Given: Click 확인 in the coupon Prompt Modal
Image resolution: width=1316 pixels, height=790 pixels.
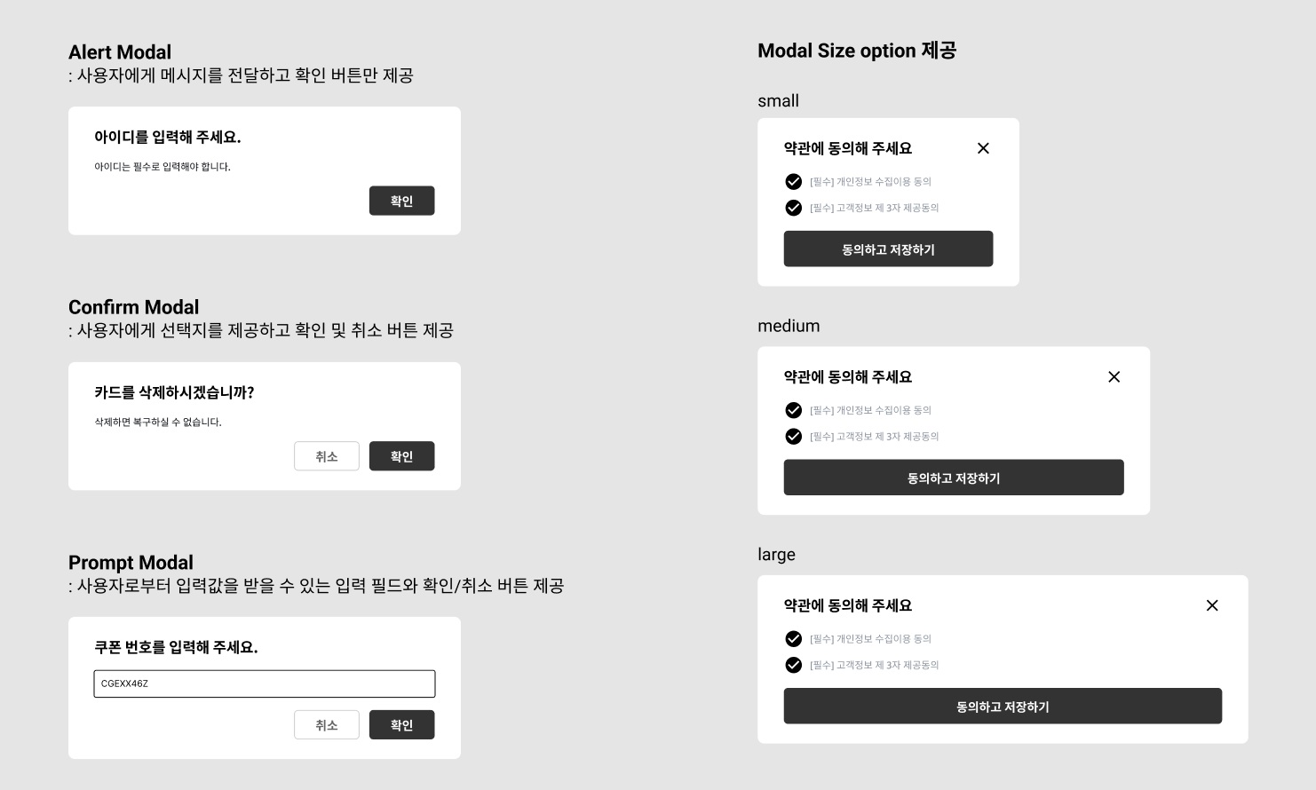Looking at the screenshot, I should point(401,725).
